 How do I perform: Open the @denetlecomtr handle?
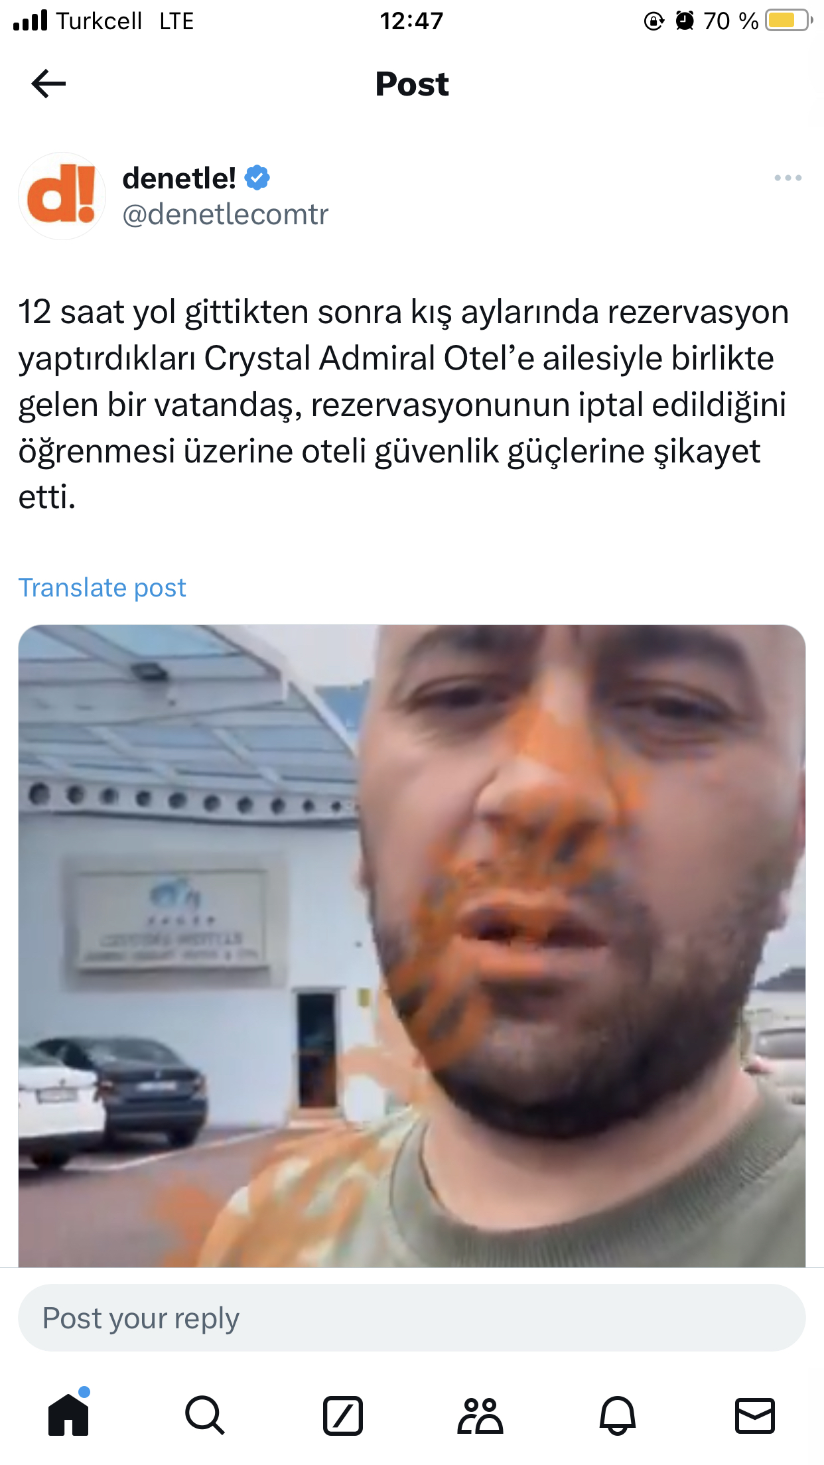226,214
